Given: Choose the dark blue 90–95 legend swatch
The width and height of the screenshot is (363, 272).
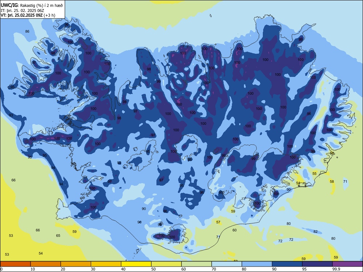Looking at the screenshot, I should pyautogui.click(x=287, y=264).
